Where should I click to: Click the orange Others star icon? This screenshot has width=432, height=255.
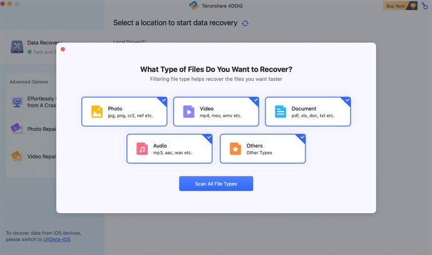[x=235, y=149]
